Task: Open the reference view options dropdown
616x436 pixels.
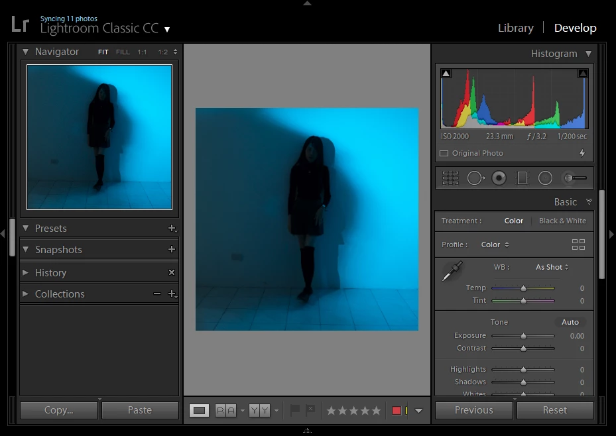Action: point(243,411)
